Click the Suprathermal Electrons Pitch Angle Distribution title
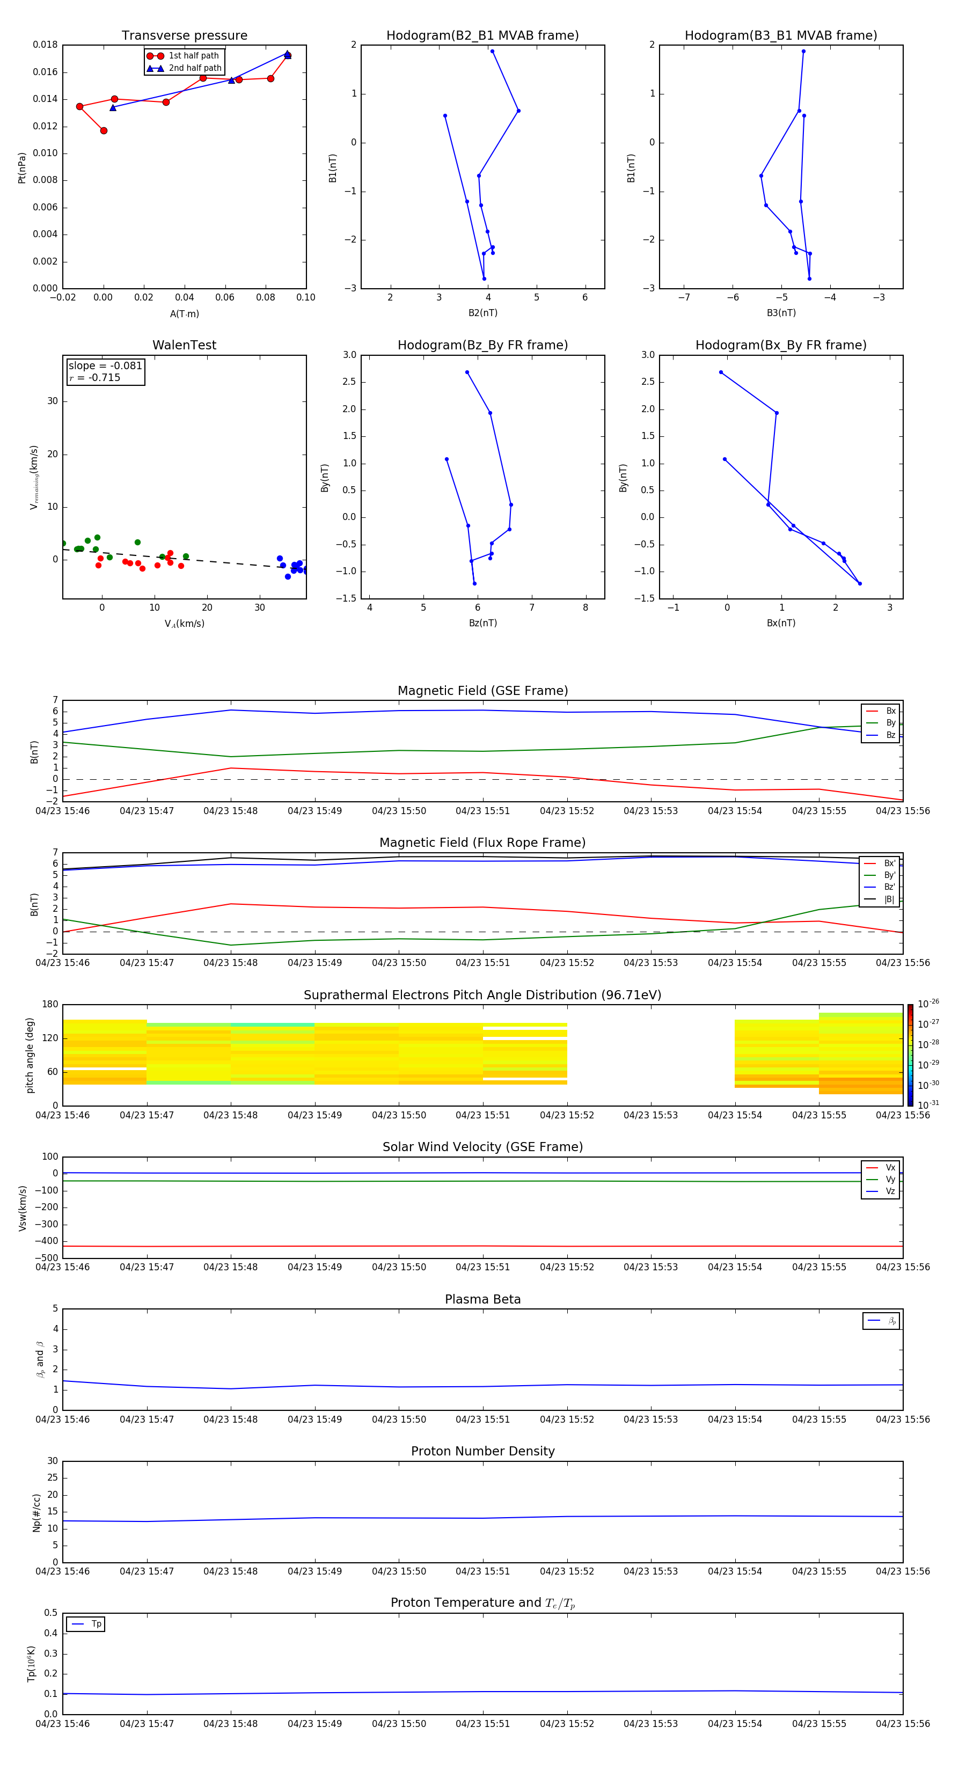 pos(482,996)
